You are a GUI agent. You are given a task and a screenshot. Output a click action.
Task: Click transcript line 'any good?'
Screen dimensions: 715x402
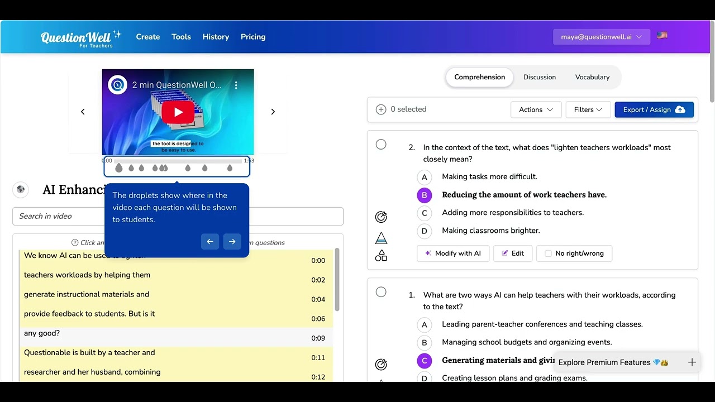pos(42,333)
